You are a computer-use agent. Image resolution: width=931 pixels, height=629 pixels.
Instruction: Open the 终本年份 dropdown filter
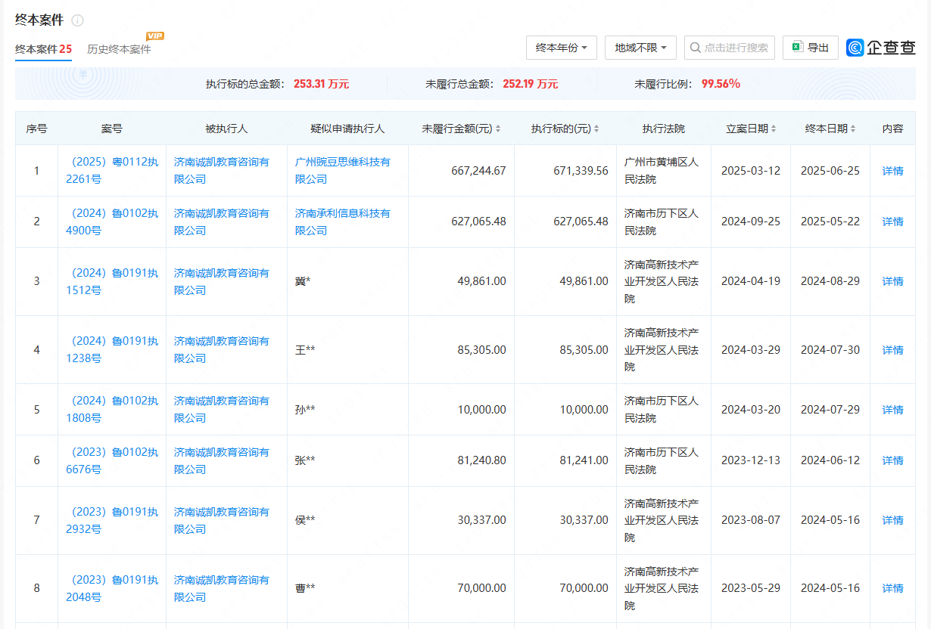pyautogui.click(x=561, y=48)
